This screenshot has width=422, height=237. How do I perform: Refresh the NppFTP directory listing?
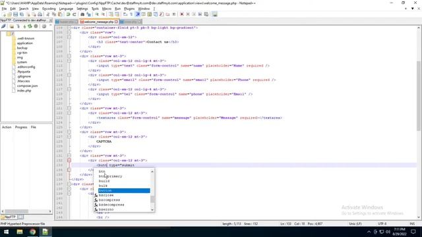point(30,26)
